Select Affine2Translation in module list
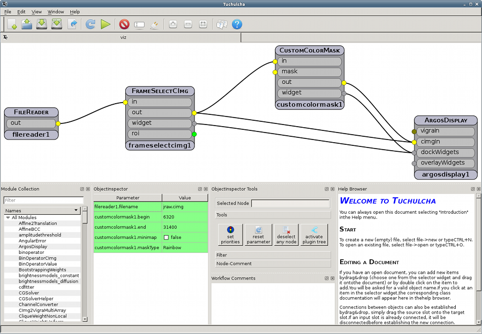This screenshot has height=334, width=482. coord(38,223)
